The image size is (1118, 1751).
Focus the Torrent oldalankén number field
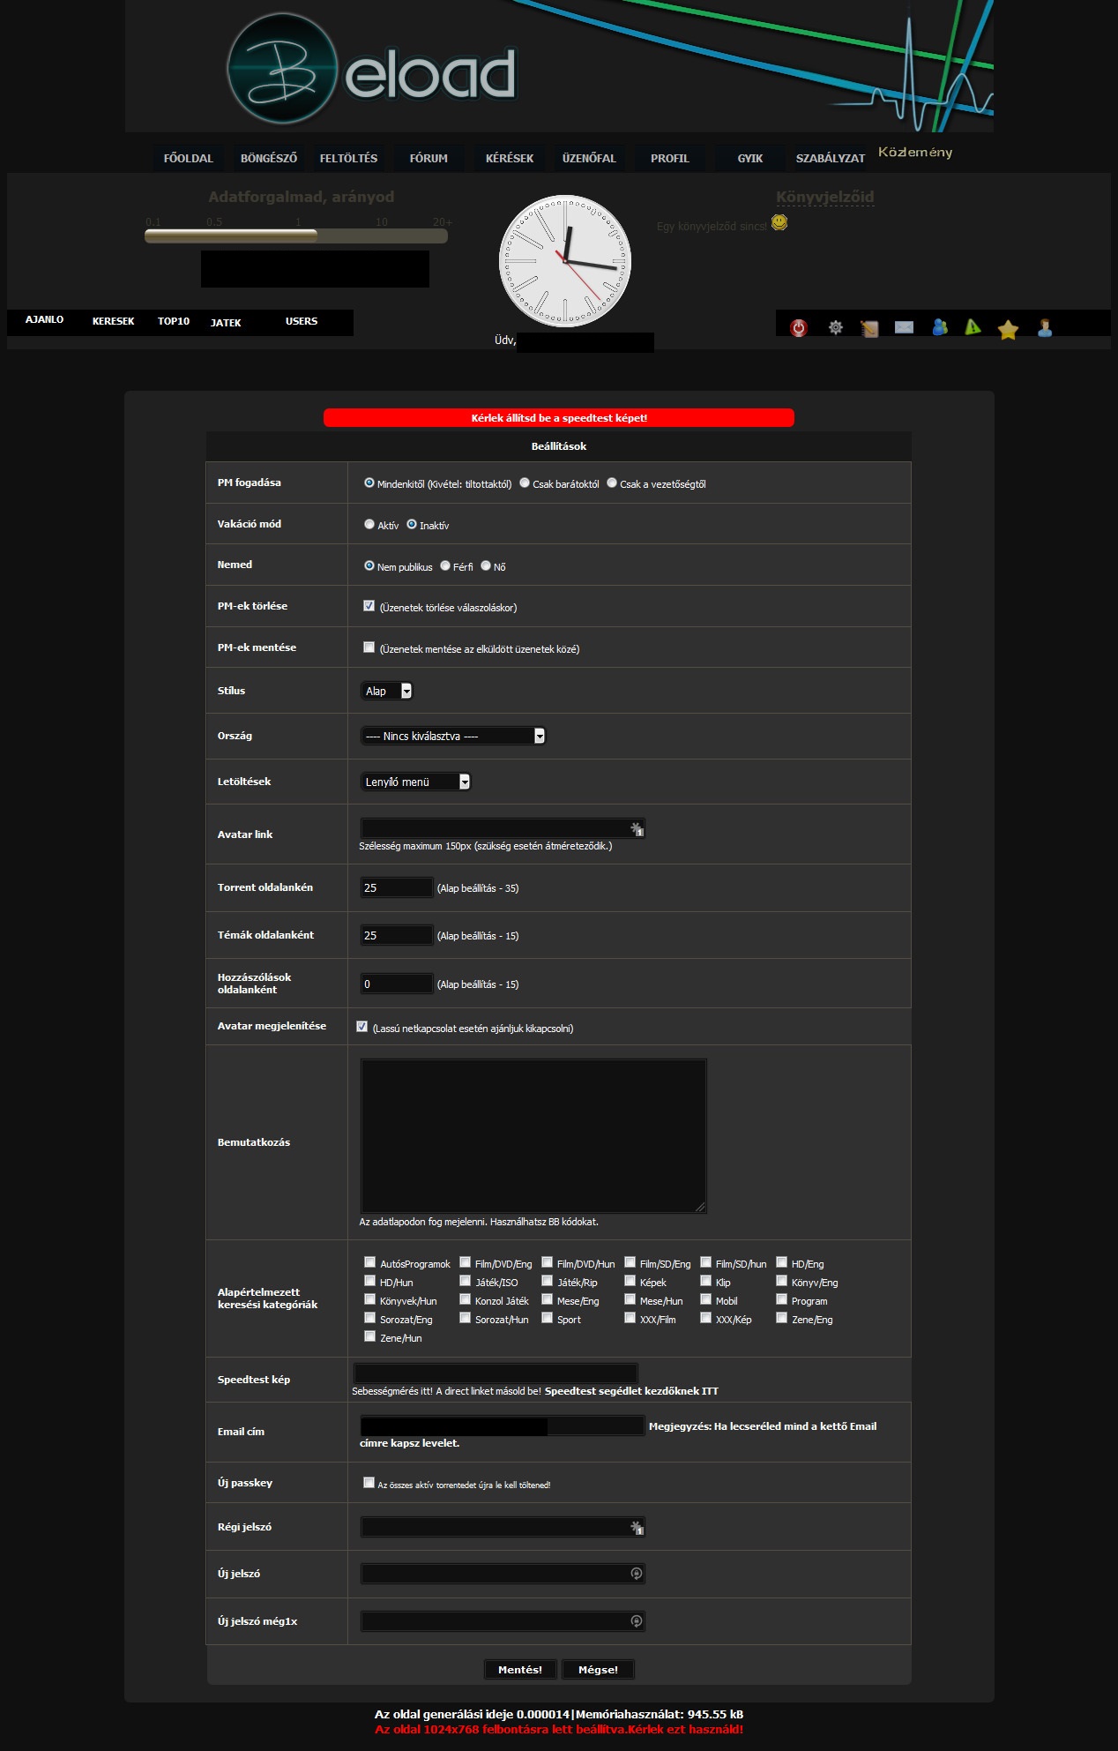tap(397, 887)
